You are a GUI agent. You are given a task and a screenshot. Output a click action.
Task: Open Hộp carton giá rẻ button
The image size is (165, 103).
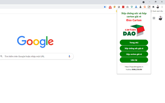pyautogui.click(x=134, y=54)
